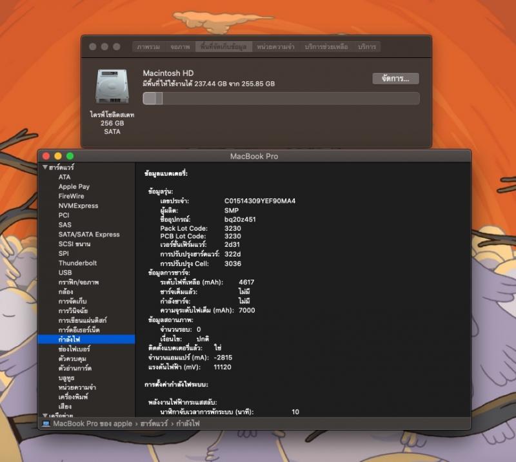Select กราฟิก/จอภาพ in the sidebar
The image size is (516, 462).
79,282
